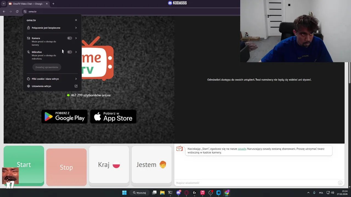This screenshot has width=351, height=197.
Task: Open a new browser tab
Action: pos(53,4)
